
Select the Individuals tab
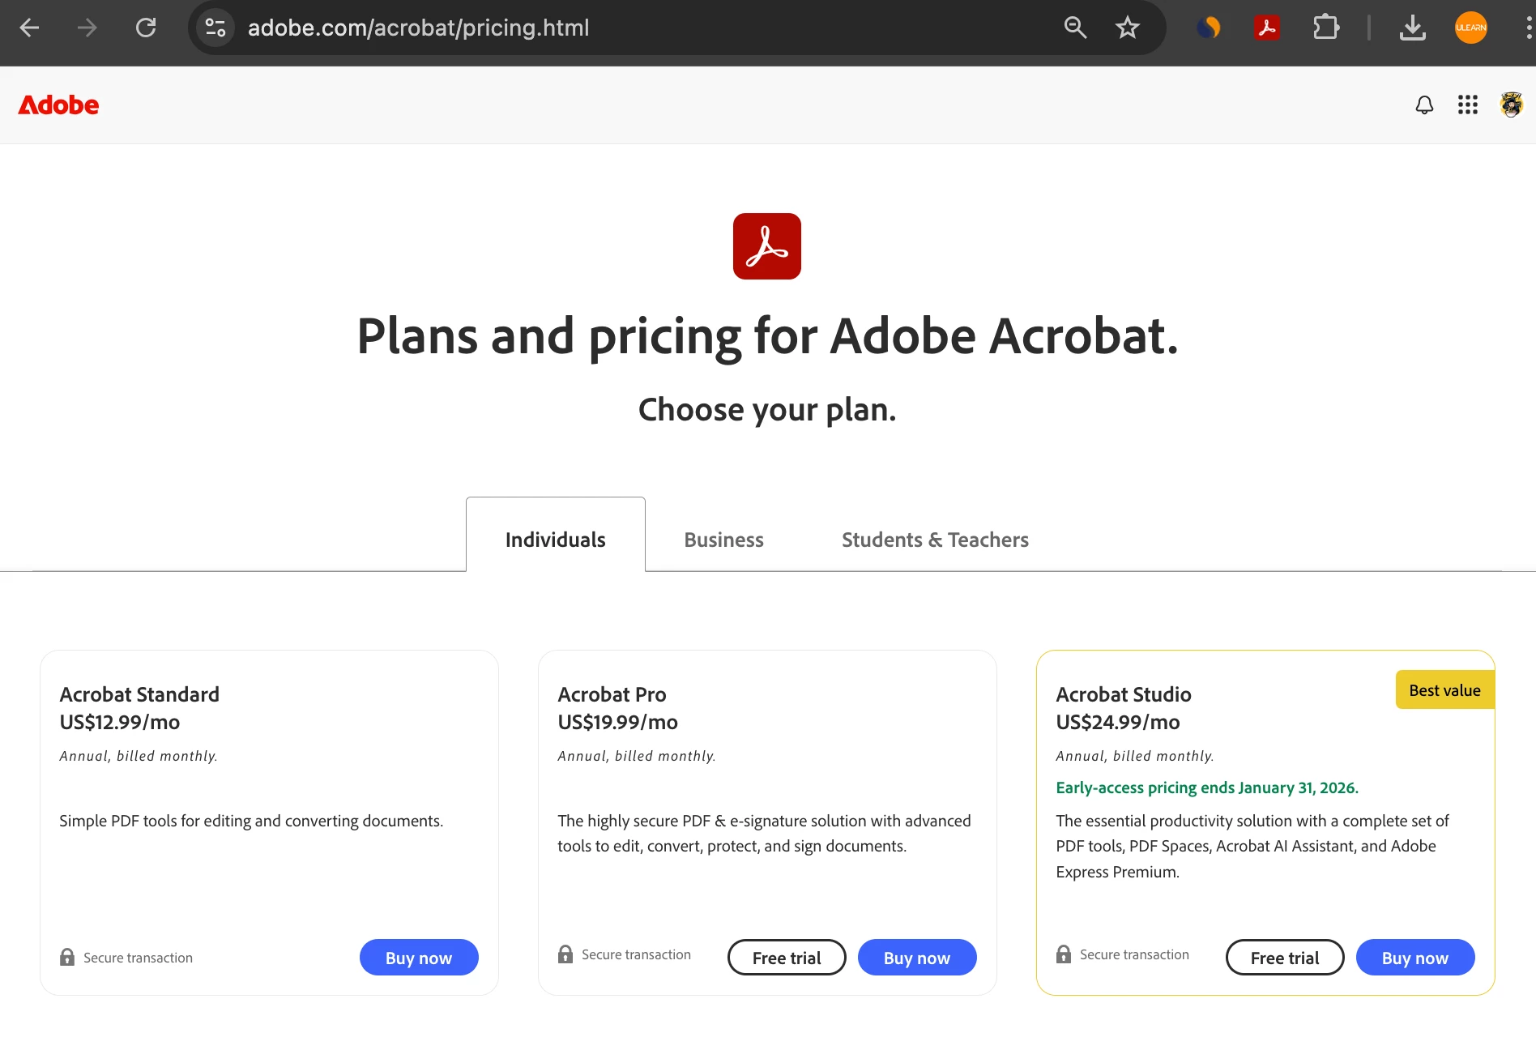(556, 535)
